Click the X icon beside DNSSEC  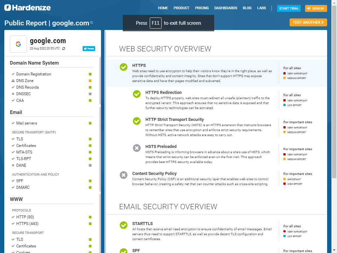[13, 94]
